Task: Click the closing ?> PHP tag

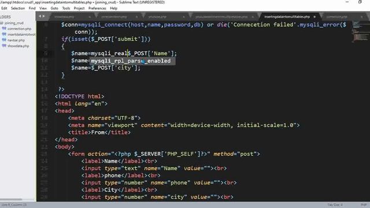Action: [61, 89]
